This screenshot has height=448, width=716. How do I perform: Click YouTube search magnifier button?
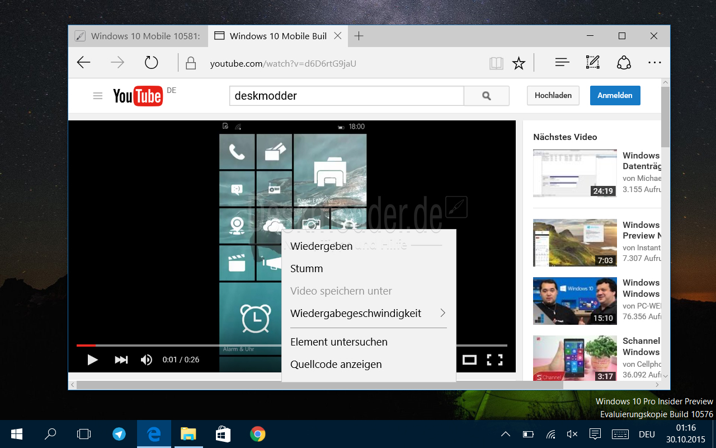tap(487, 96)
